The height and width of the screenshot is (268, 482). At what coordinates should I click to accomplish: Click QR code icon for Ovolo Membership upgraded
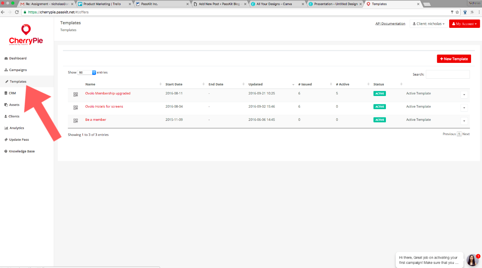[75, 94]
